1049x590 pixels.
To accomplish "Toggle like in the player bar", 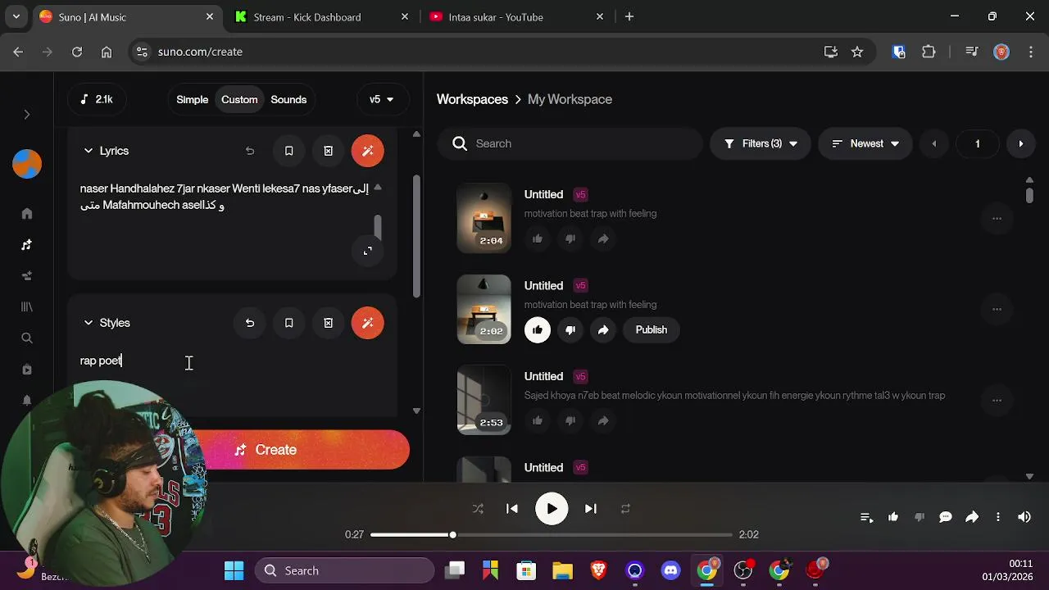I will tap(893, 517).
